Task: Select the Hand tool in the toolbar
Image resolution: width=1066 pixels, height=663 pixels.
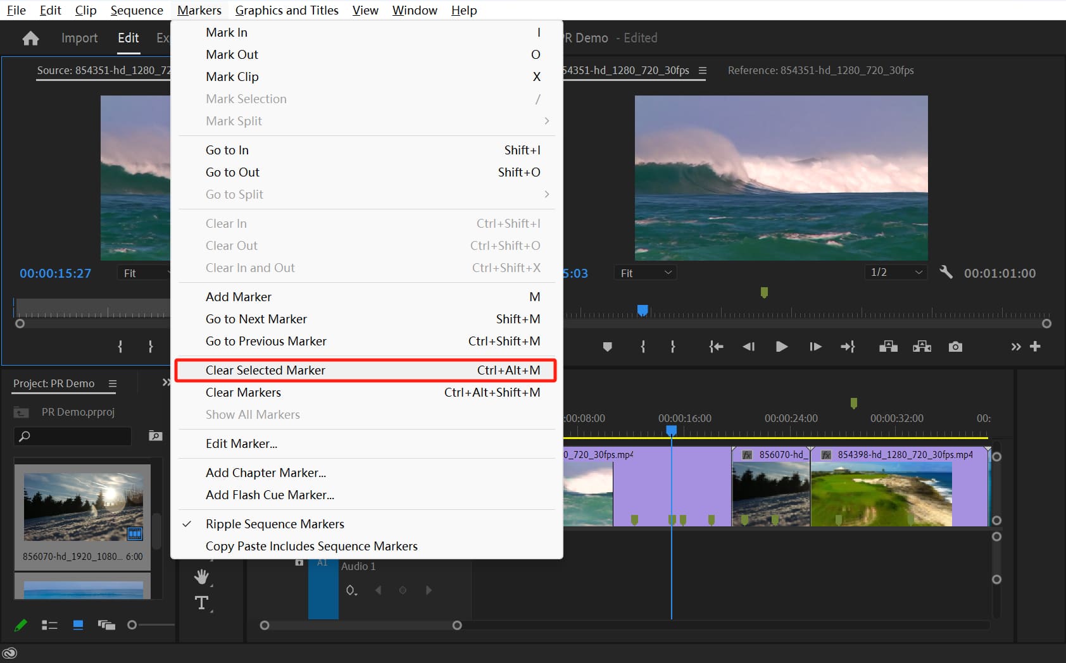Action: [201, 576]
